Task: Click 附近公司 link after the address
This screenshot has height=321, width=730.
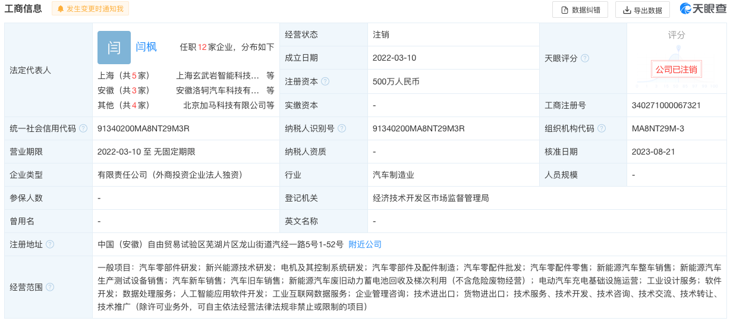Action: (365, 244)
